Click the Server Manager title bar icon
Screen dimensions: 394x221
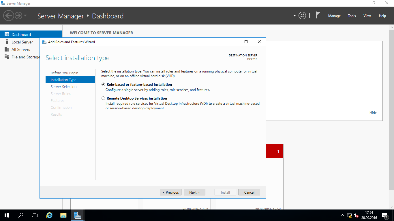(3, 3)
